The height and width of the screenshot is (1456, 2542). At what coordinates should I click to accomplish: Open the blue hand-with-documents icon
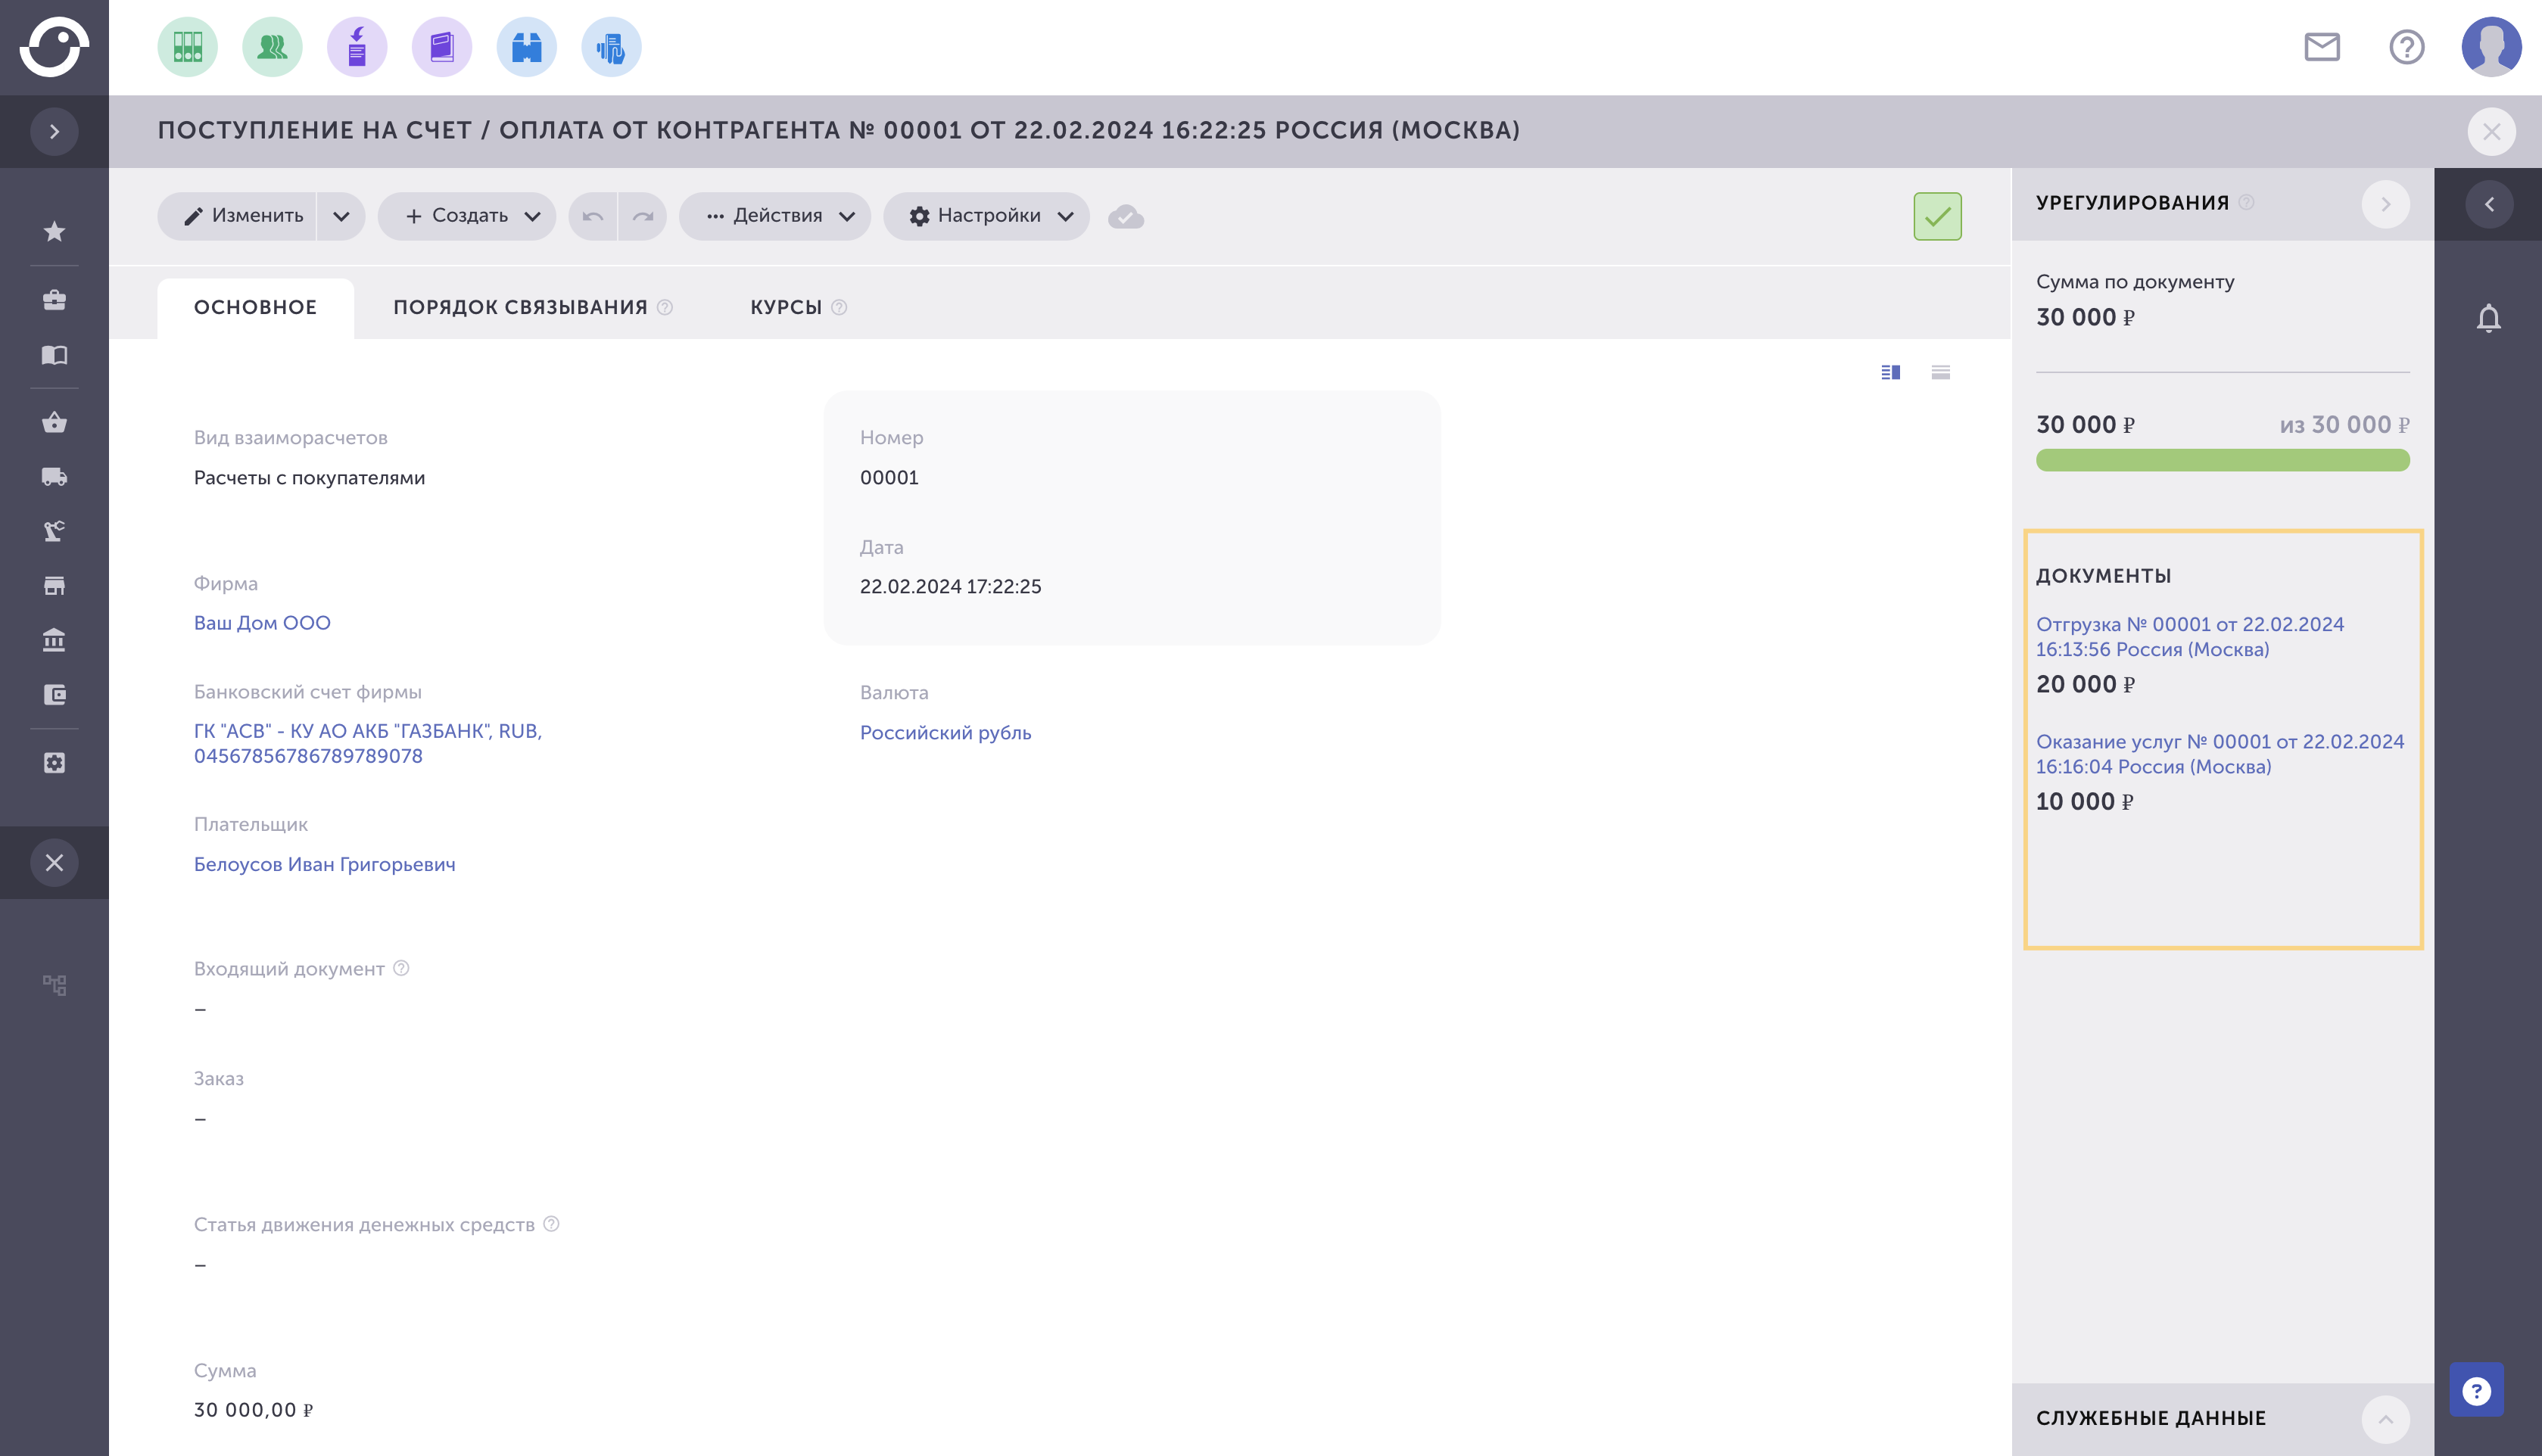(x=611, y=47)
